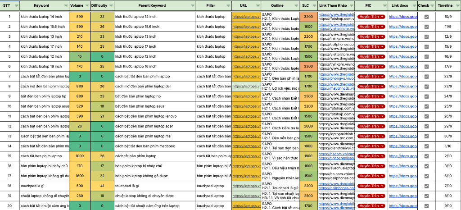Toggle the Check checkbox in row 18
461x210 pixels.
[426, 186]
